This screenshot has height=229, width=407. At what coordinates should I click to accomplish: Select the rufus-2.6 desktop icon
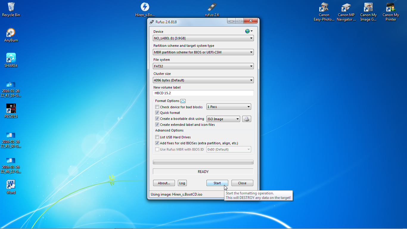[212, 10]
